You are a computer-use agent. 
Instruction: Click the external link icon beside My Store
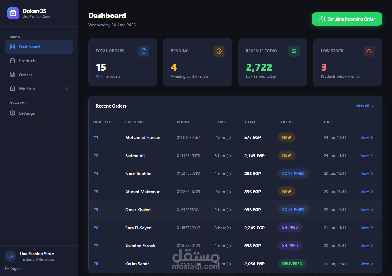click(x=66, y=88)
